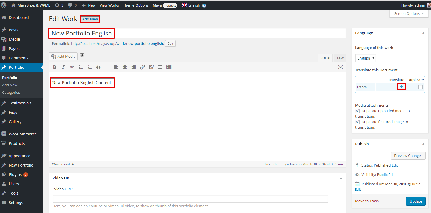Screen dimensions: 431x213
Task: Insert a blockquote using the toolbar
Action: [98, 67]
